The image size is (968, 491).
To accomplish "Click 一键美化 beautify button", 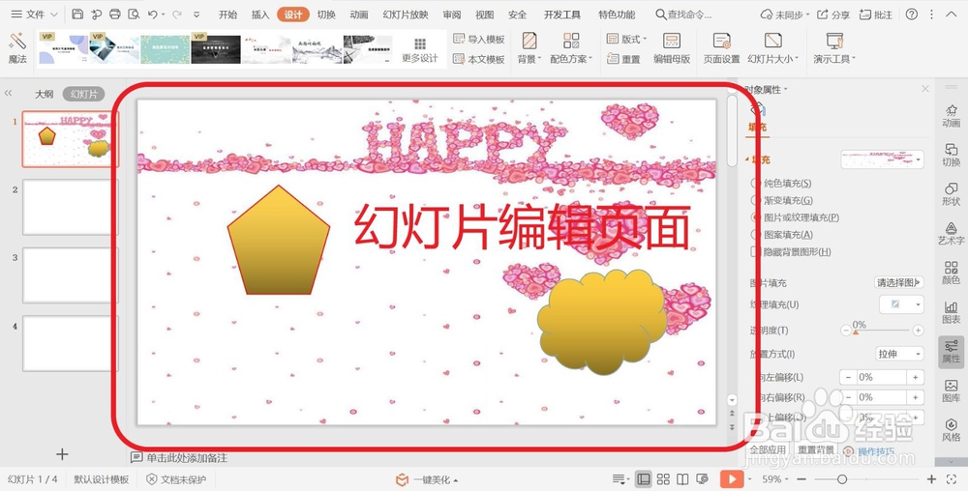I will (427, 479).
